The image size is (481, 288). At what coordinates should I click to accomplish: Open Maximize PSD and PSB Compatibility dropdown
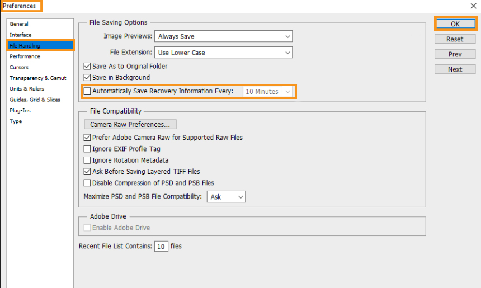click(x=226, y=197)
